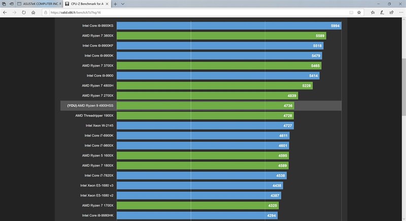The image size is (406, 221).
Task: Click the Add notes pen icon
Action: coord(382,12)
